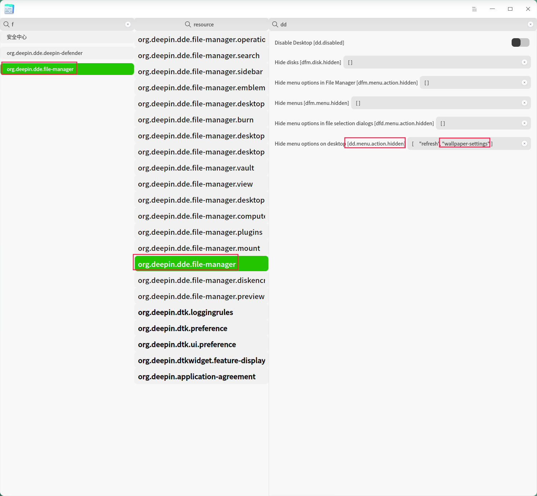Open the org.deepin.dde.file-manager.burn resource
Screen dimensions: 537x496
coord(202,120)
